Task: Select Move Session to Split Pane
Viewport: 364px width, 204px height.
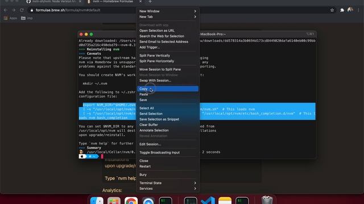Action: tap(167, 69)
